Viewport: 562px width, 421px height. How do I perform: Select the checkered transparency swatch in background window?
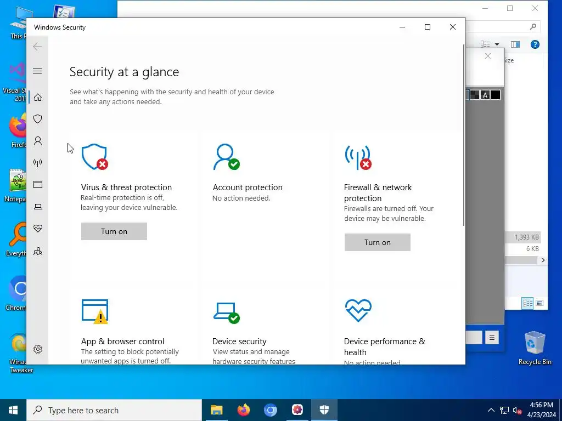(475, 95)
